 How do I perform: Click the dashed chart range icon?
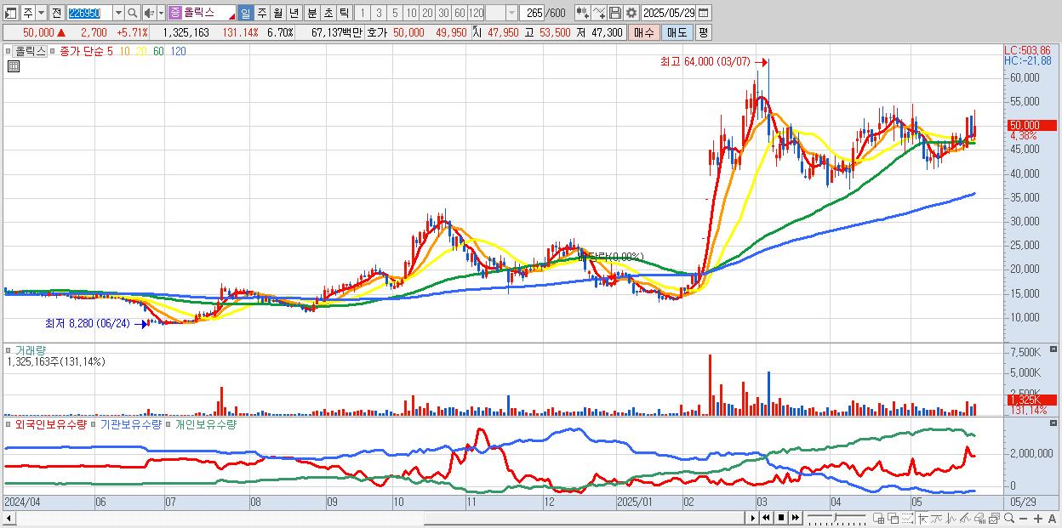click(x=907, y=519)
